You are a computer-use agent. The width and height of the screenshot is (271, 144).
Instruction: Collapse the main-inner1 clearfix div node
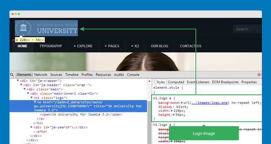click(x=28, y=93)
